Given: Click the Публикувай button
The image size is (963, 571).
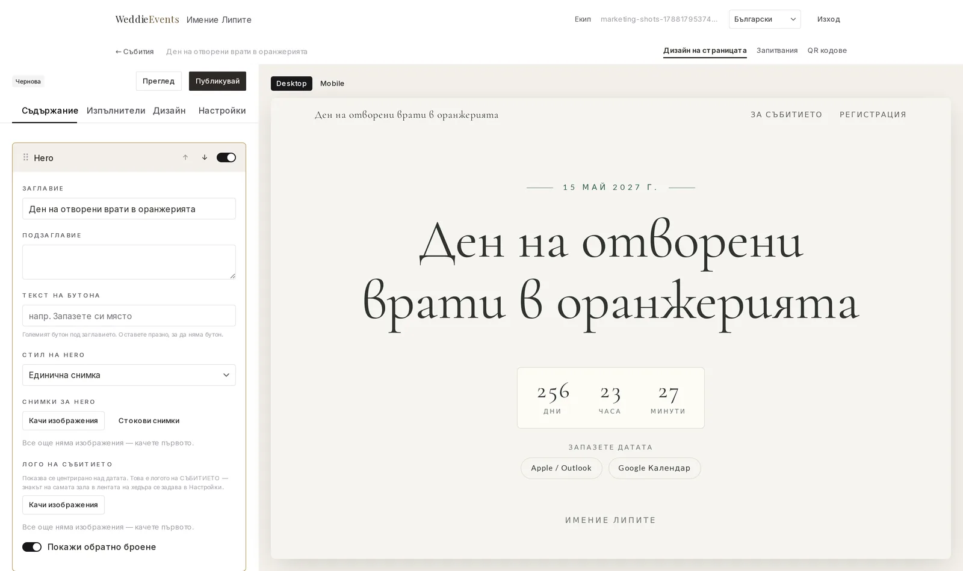Looking at the screenshot, I should [217, 81].
